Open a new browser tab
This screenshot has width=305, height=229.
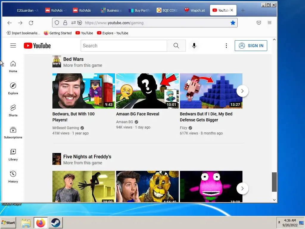click(x=243, y=10)
